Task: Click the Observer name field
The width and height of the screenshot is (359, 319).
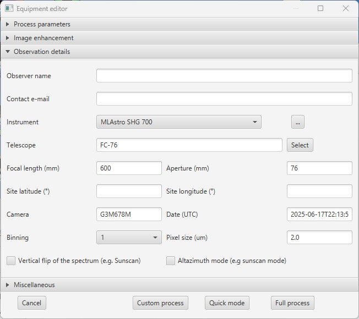Action: (x=224, y=76)
